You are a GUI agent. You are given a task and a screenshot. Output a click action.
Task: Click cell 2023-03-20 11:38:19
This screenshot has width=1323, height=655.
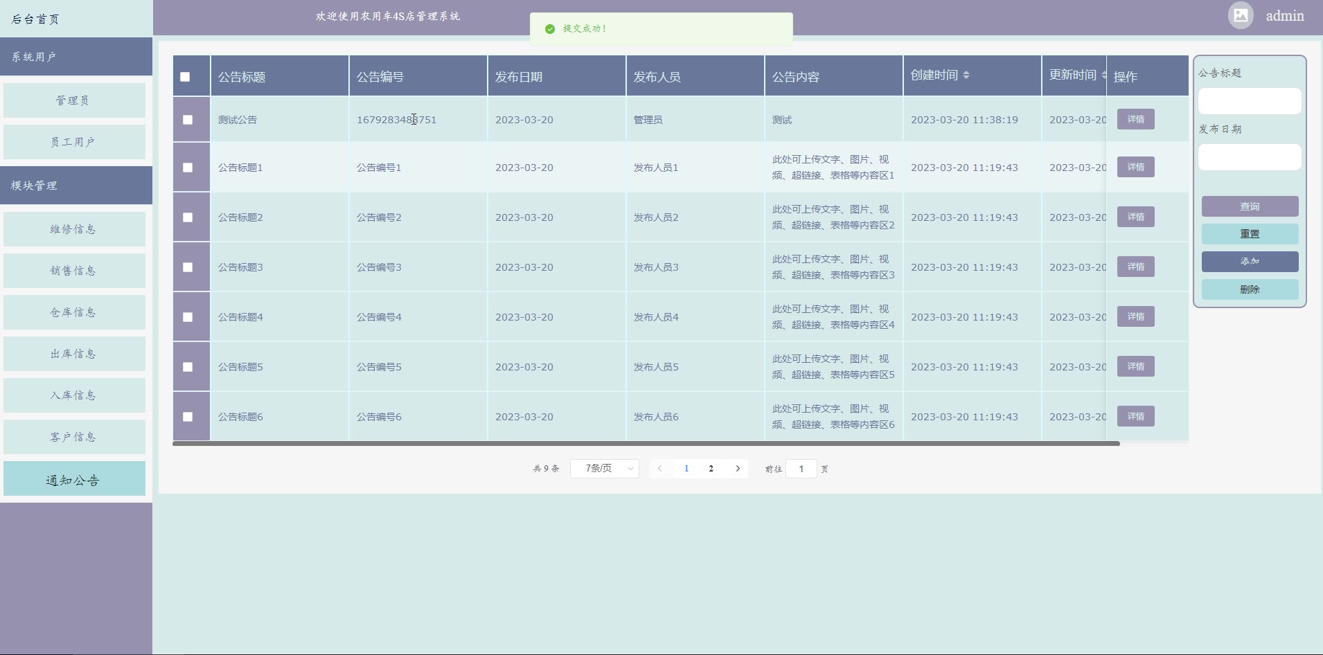tap(964, 120)
